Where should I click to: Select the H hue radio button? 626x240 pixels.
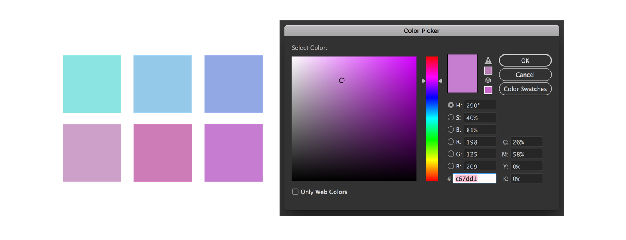451,105
